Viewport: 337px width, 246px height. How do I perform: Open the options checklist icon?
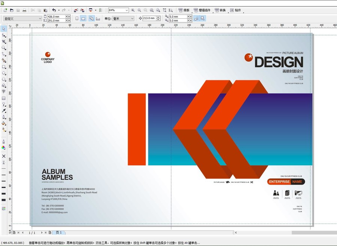101,10
